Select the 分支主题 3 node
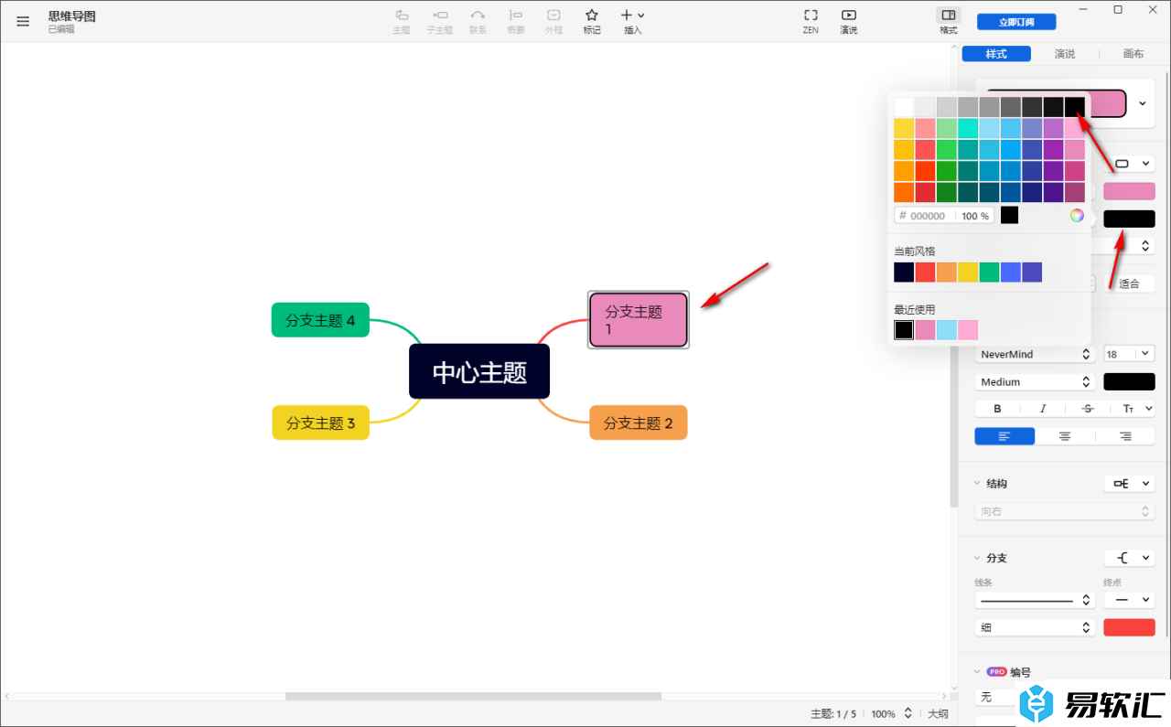The width and height of the screenshot is (1171, 727). [x=320, y=422]
